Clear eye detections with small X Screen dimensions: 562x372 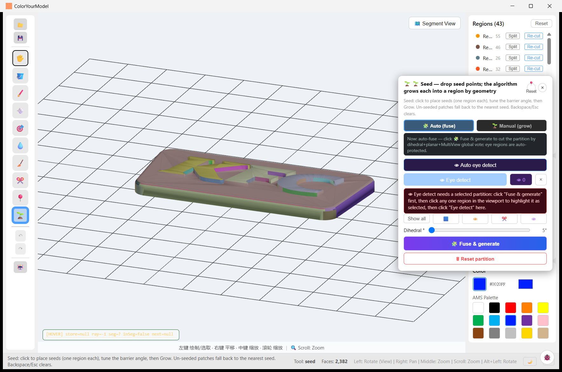coord(541,180)
